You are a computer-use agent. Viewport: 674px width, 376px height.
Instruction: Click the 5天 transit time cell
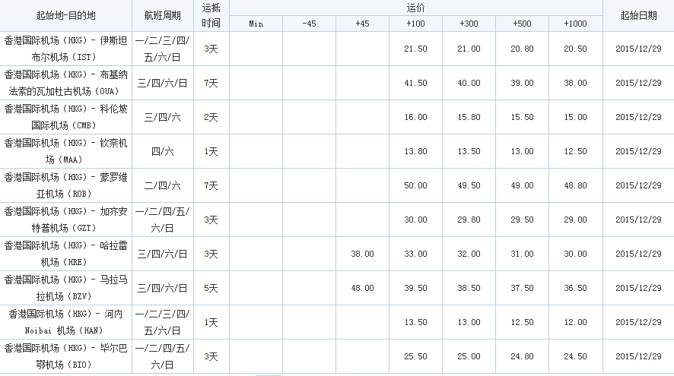click(211, 288)
